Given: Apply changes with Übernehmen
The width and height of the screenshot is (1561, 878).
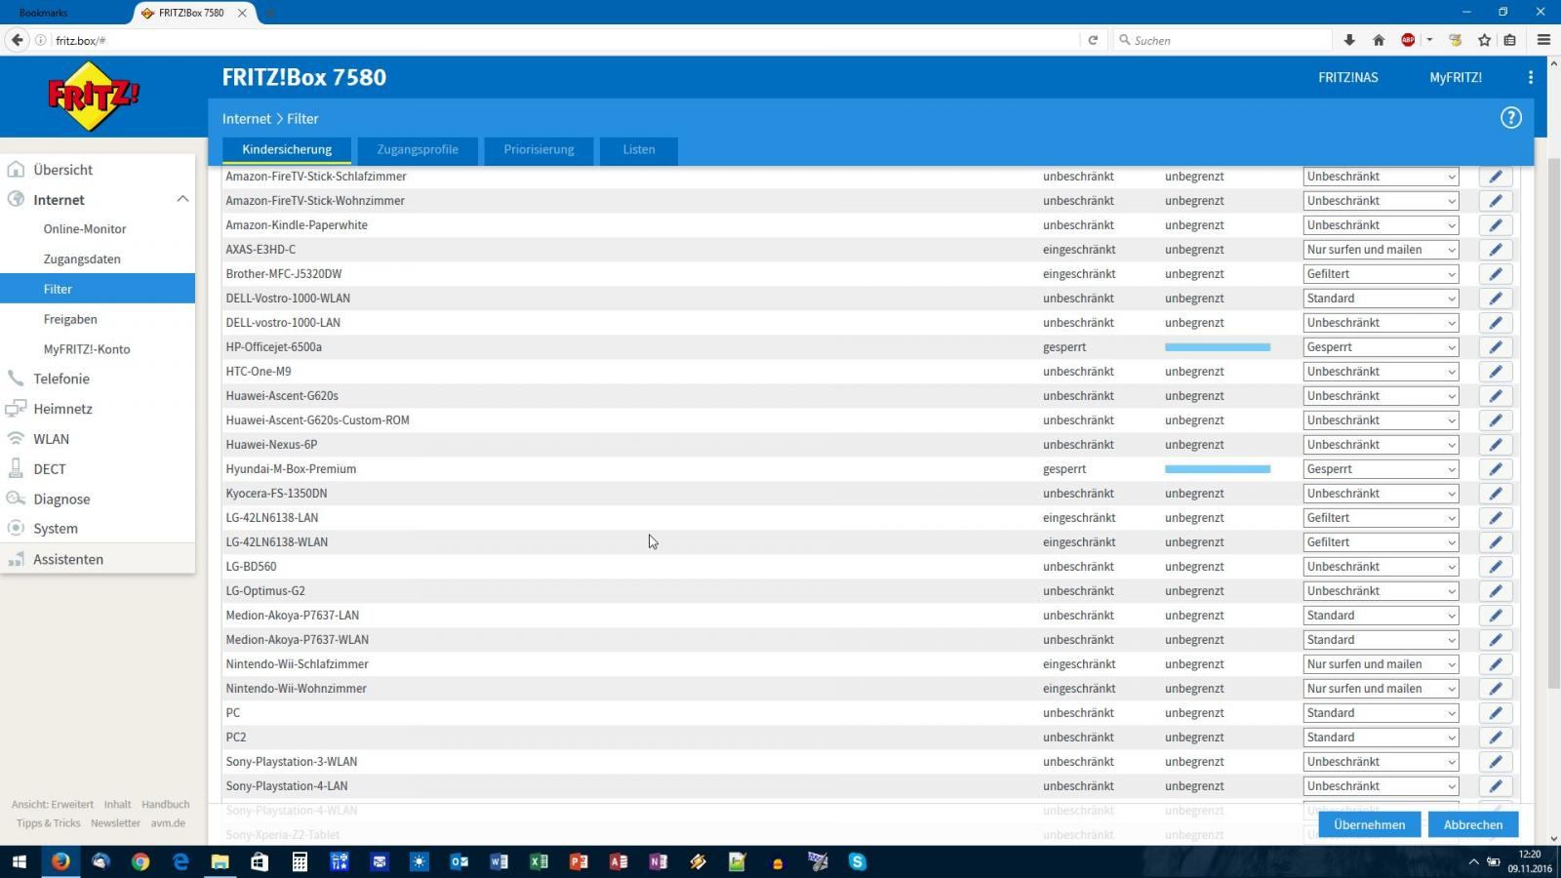Looking at the screenshot, I should tap(1370, 824).
